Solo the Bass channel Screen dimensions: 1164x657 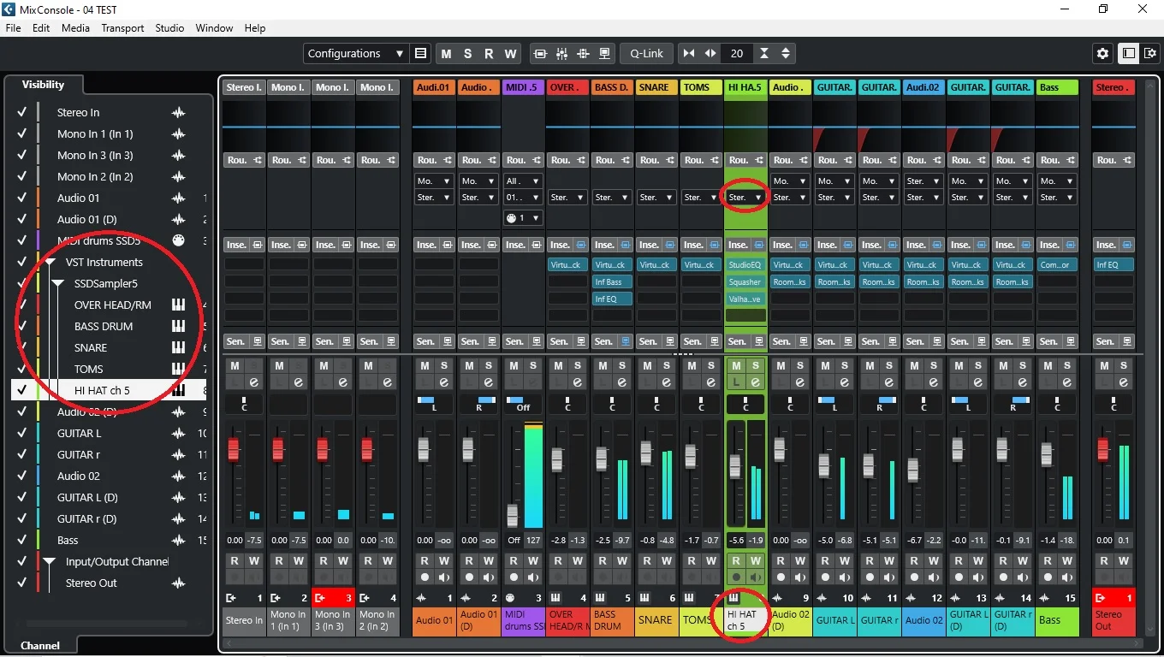click(1067, 366)
